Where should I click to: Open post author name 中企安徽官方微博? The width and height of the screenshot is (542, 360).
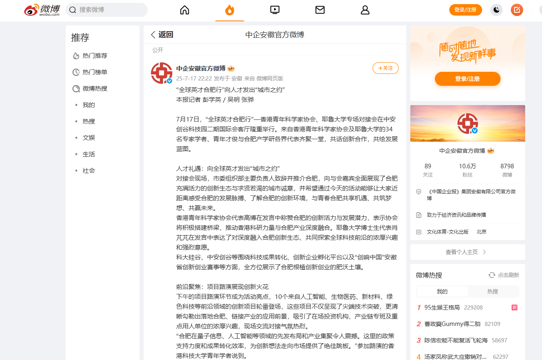point(201,69)
